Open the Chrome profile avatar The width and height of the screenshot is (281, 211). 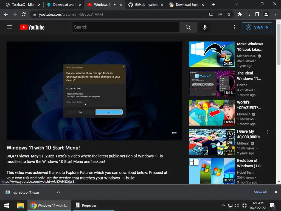tap(266, 14)
